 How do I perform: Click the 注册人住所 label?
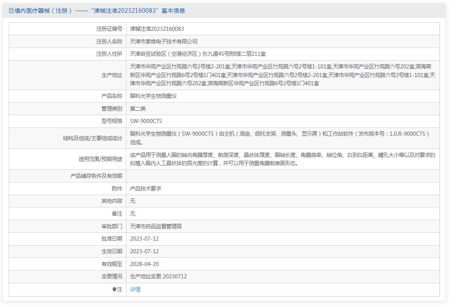click(x=109, y=54)
